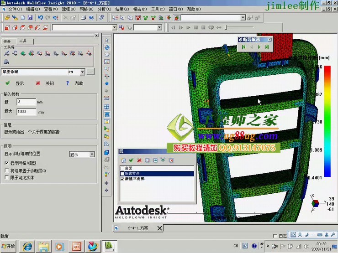Jump to last diagnostic in navigator

coord(266,46)
